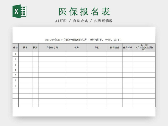Click the 保费标准 cell in row 6
168x126 pixels.
tap(128, 80)
